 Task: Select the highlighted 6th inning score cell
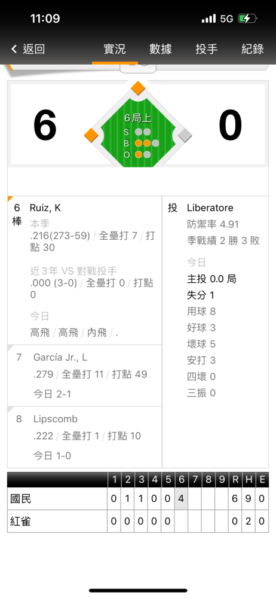coord(181,499)
